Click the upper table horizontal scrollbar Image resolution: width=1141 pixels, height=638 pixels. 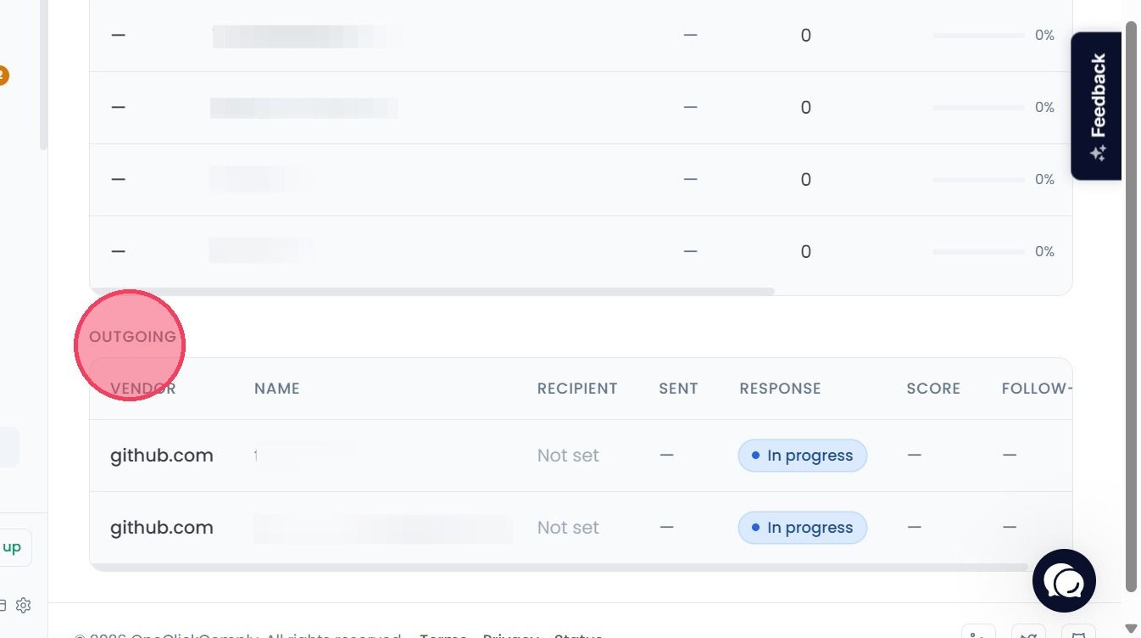pyautogui.click(x=432, y=291)
